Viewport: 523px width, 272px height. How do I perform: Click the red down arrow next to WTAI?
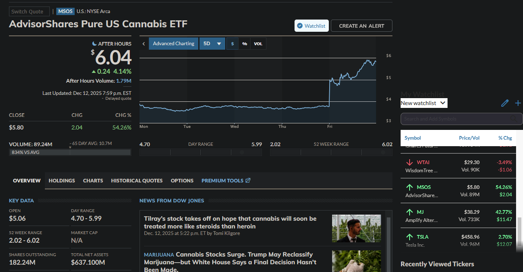(x=410, y=162)
